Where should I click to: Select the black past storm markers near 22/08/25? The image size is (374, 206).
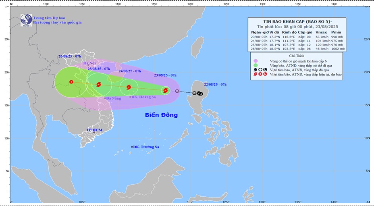(198, 94)
